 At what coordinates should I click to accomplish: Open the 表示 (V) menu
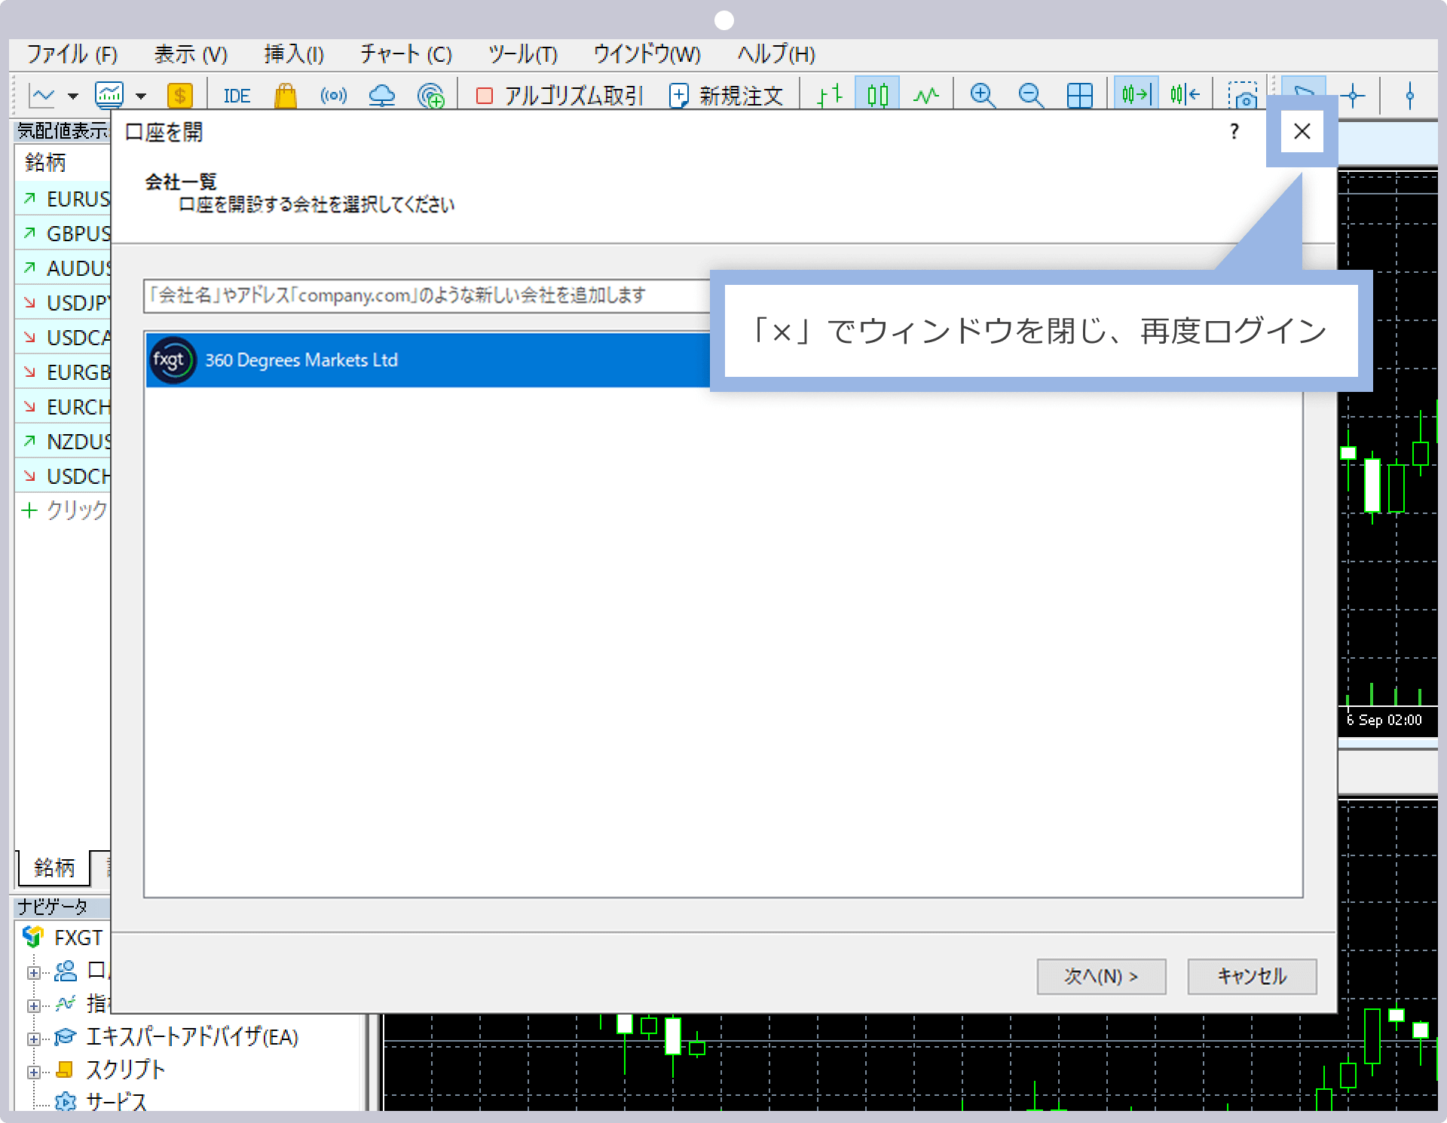(x=191, y=54)
